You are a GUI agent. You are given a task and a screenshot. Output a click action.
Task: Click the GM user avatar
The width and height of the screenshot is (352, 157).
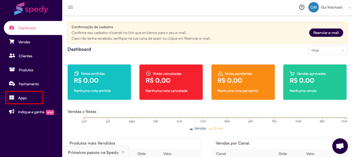pos(313,7)
